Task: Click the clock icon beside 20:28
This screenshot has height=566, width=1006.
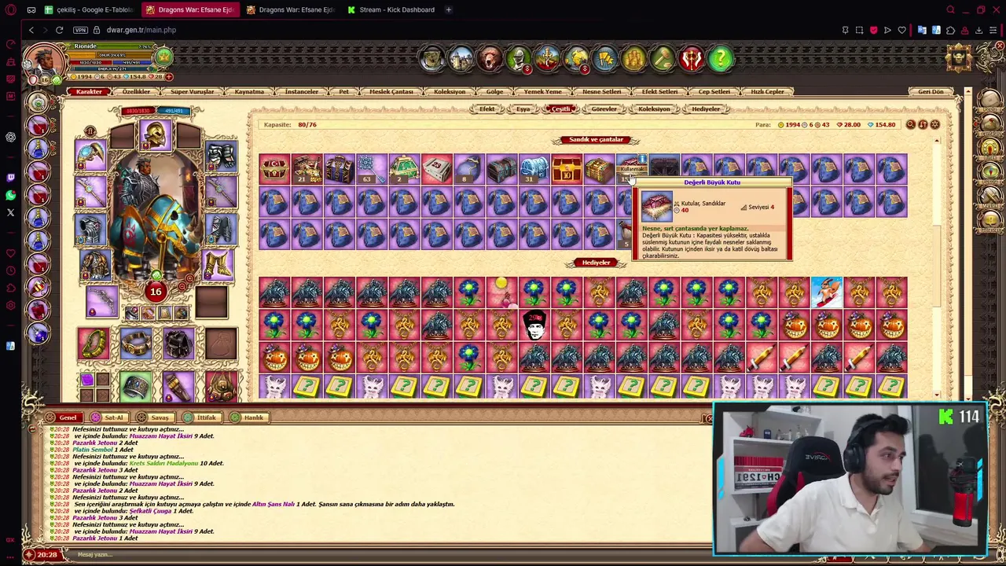Action: (28, 554)
